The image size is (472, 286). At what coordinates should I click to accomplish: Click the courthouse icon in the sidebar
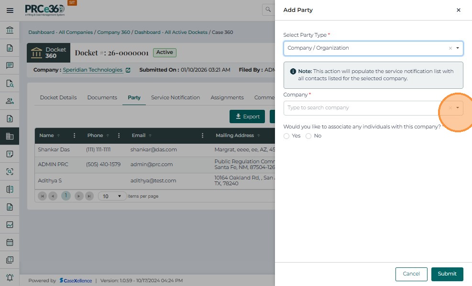tap(10, 31)
